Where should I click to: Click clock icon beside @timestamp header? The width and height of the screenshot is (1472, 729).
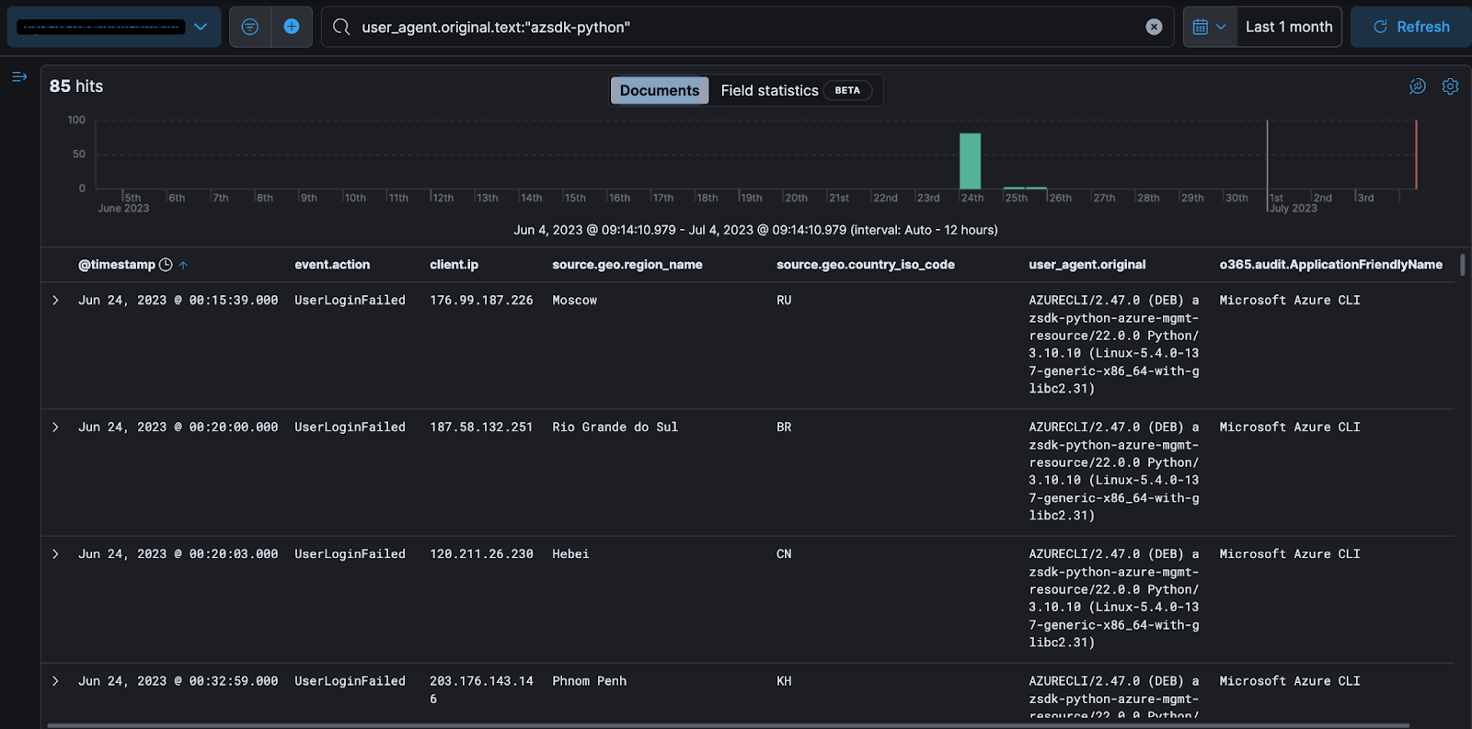click(166, 265)
